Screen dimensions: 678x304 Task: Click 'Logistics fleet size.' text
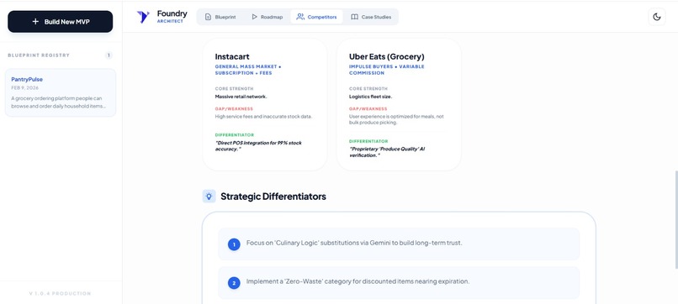click(x=371, y=97)
